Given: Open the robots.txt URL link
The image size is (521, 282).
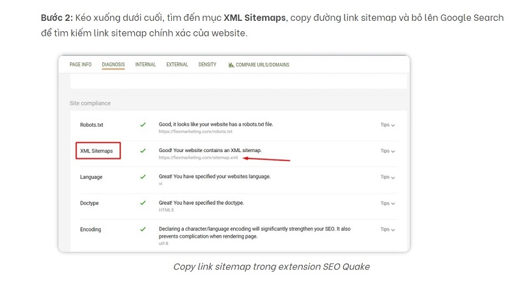Looking at the screenshot, I should tap(195, 131).
